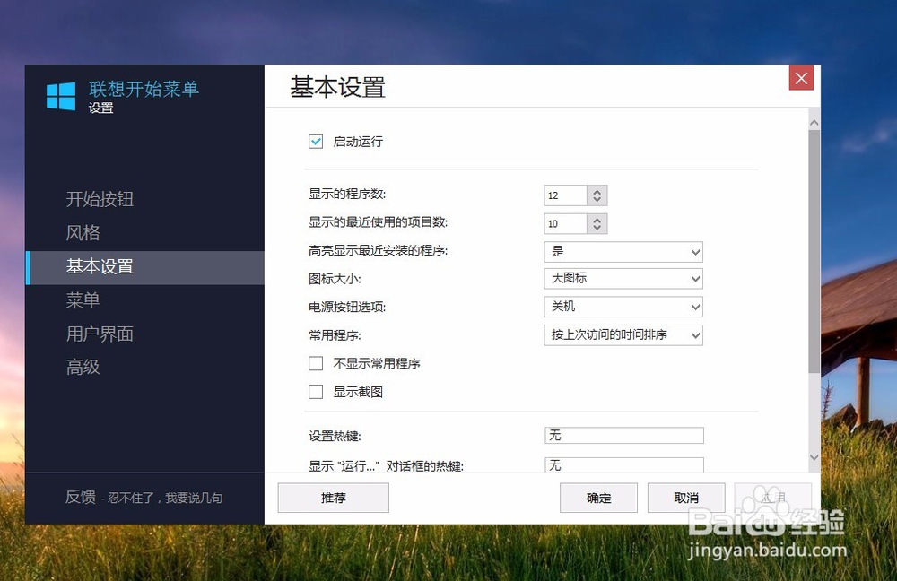Screen dimensions: 897x581
Task: Enable 不显示常用程序 option
Action: pos(315,363)
